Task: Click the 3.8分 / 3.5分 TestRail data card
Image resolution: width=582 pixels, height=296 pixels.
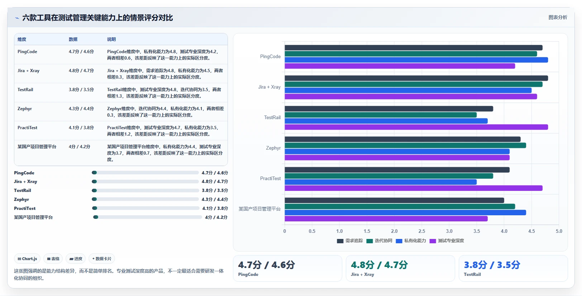Action: (513, 268)
